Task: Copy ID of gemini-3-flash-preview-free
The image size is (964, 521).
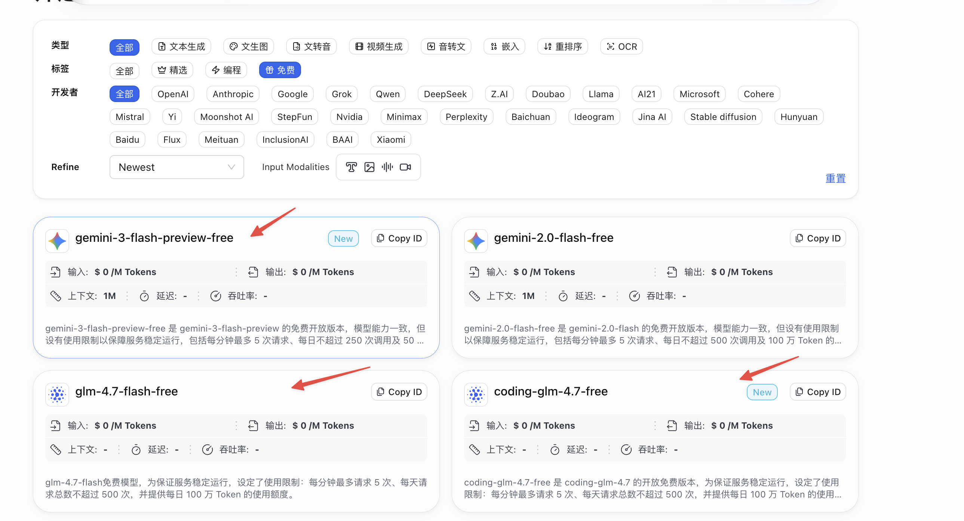Action: 399,238
